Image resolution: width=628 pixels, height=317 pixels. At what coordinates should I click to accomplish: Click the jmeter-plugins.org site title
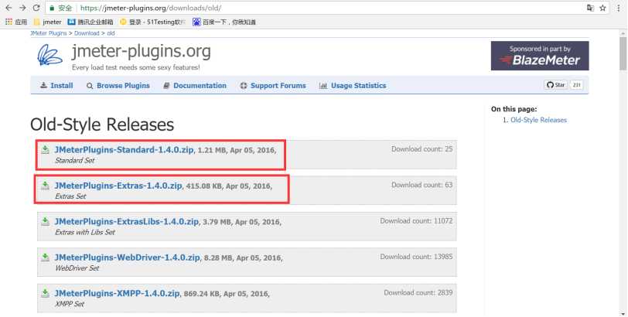pyautogui.click(x=141, y=52)
